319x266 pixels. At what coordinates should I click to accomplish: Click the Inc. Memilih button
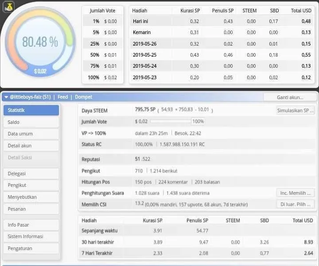tap(296, 193)
